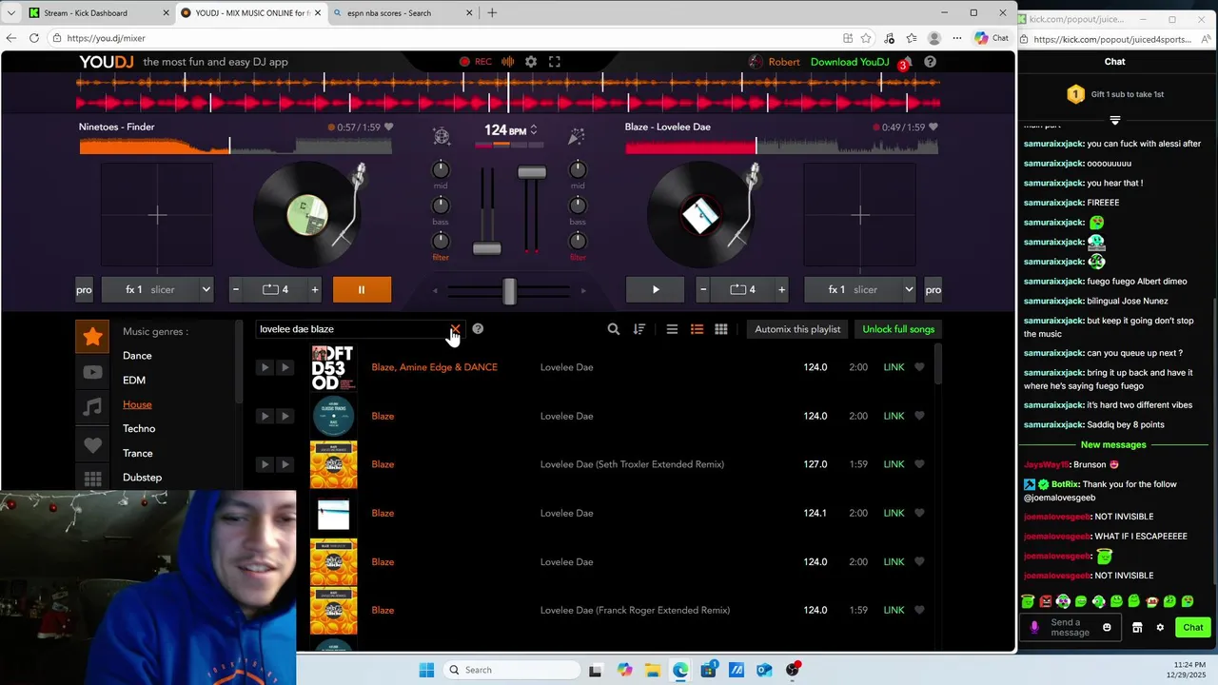
Task: Click Automix this playlist button
Action: (x=797, y=329)
